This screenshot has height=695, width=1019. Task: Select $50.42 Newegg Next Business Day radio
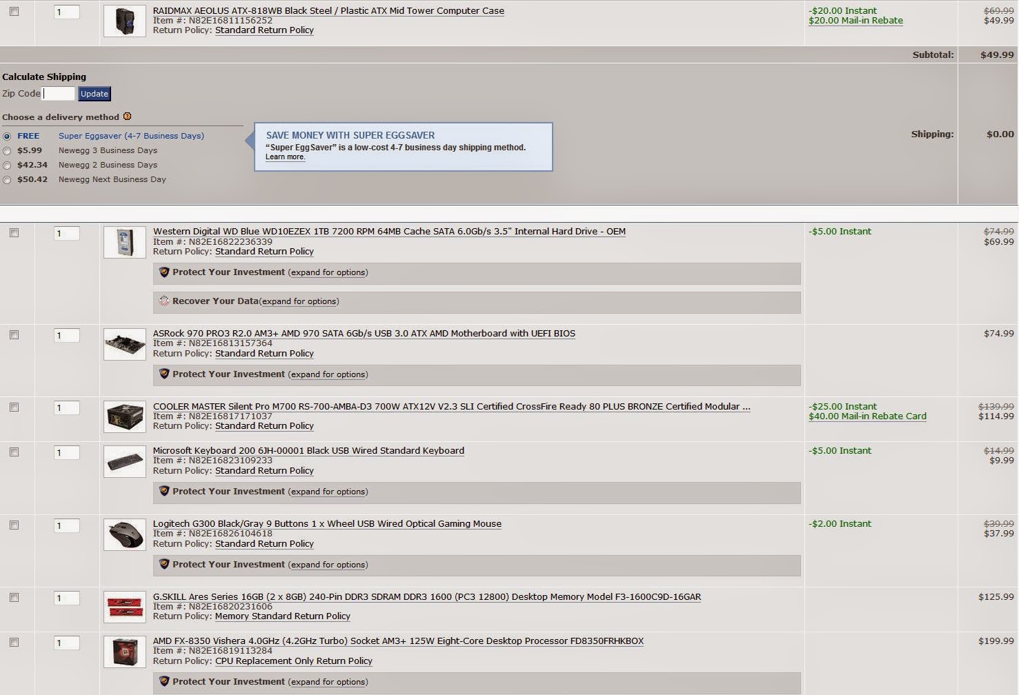pos(7,180)
